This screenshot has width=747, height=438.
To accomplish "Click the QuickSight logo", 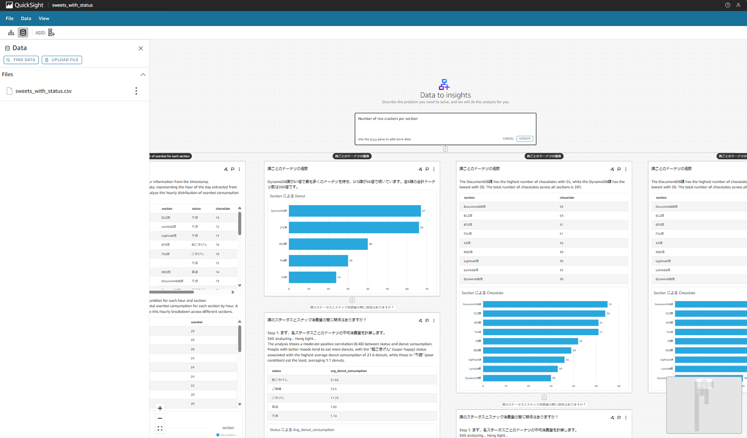I will tap(24, 5).
